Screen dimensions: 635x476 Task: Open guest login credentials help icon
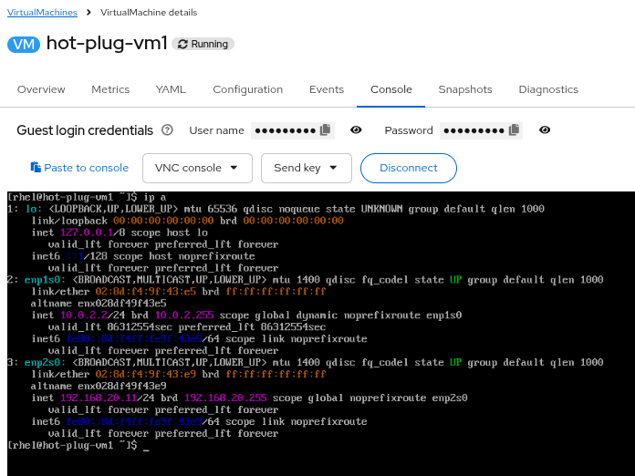[x=167, y=130]
